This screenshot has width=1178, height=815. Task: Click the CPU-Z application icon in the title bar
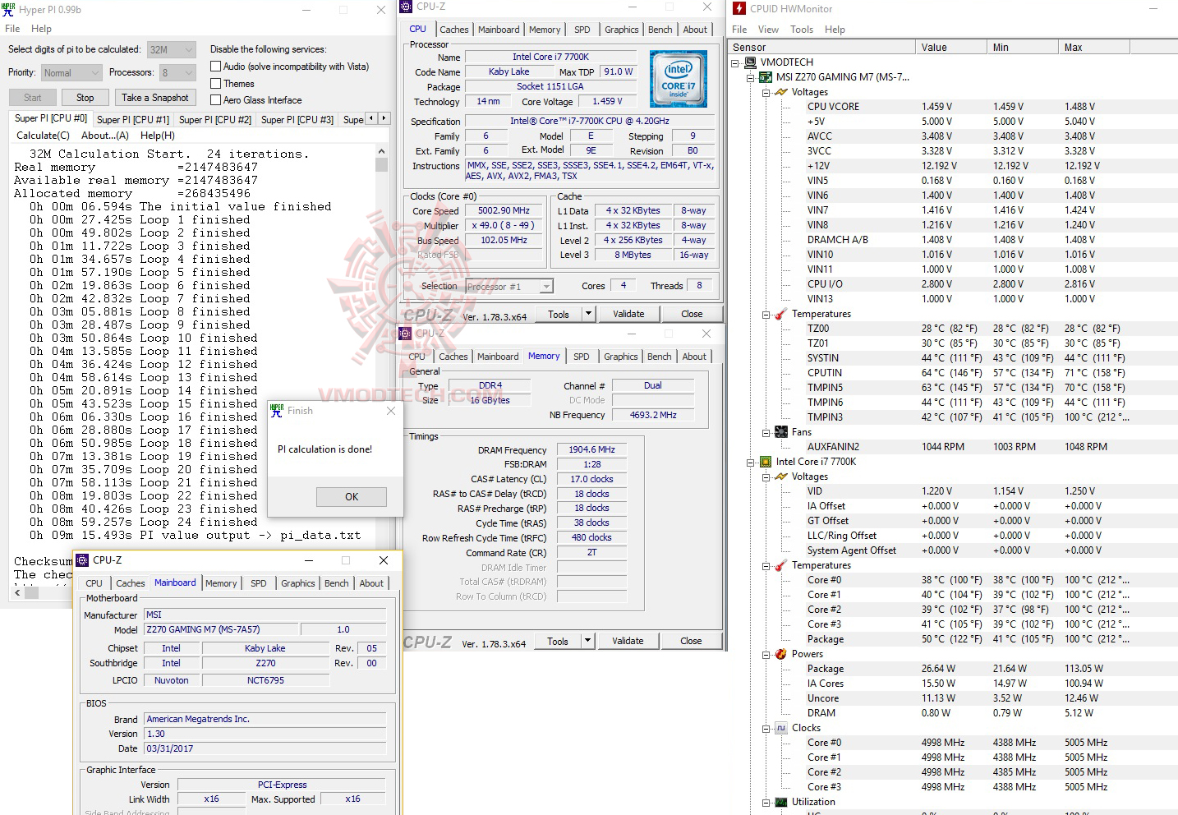pyautogui.click(x=405, y=7)
